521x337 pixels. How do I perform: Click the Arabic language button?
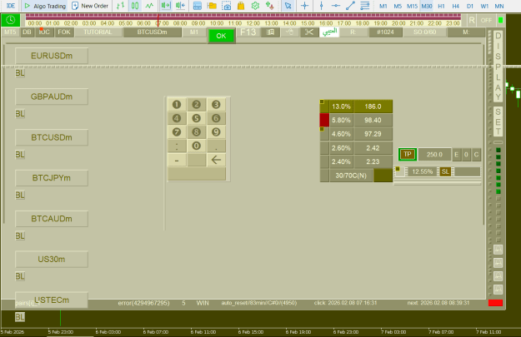point(329,32)
